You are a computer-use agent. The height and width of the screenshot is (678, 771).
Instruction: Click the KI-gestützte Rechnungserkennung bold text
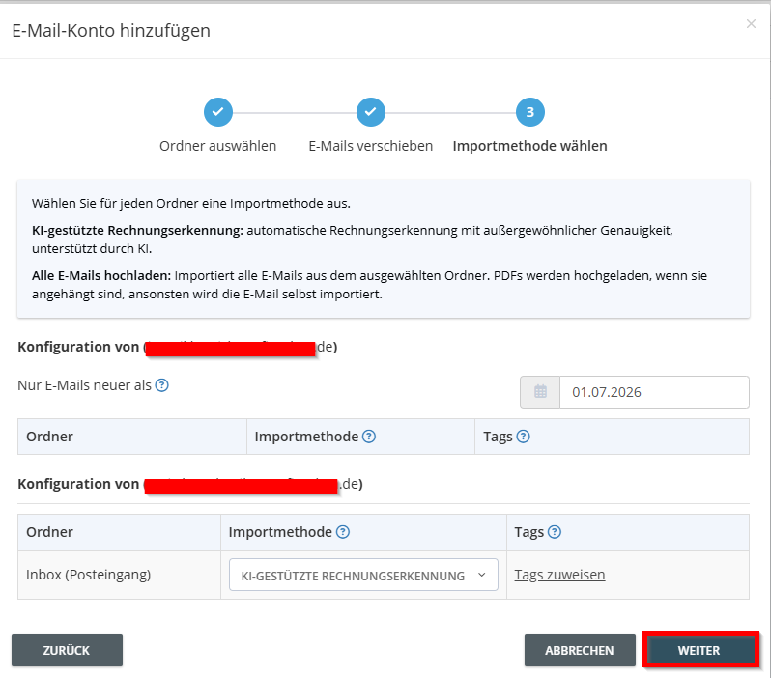[x=137, y=230]
